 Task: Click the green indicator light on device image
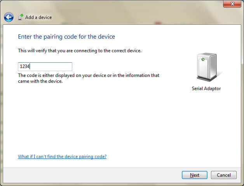click(203, 59)
